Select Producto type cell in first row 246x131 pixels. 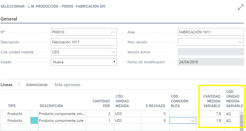click(x=16, y=114)
